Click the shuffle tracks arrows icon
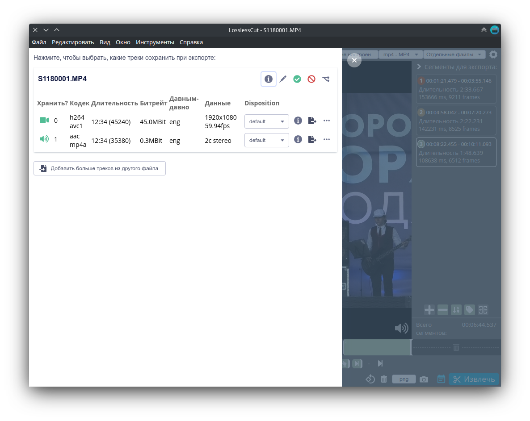 point(326,79)
